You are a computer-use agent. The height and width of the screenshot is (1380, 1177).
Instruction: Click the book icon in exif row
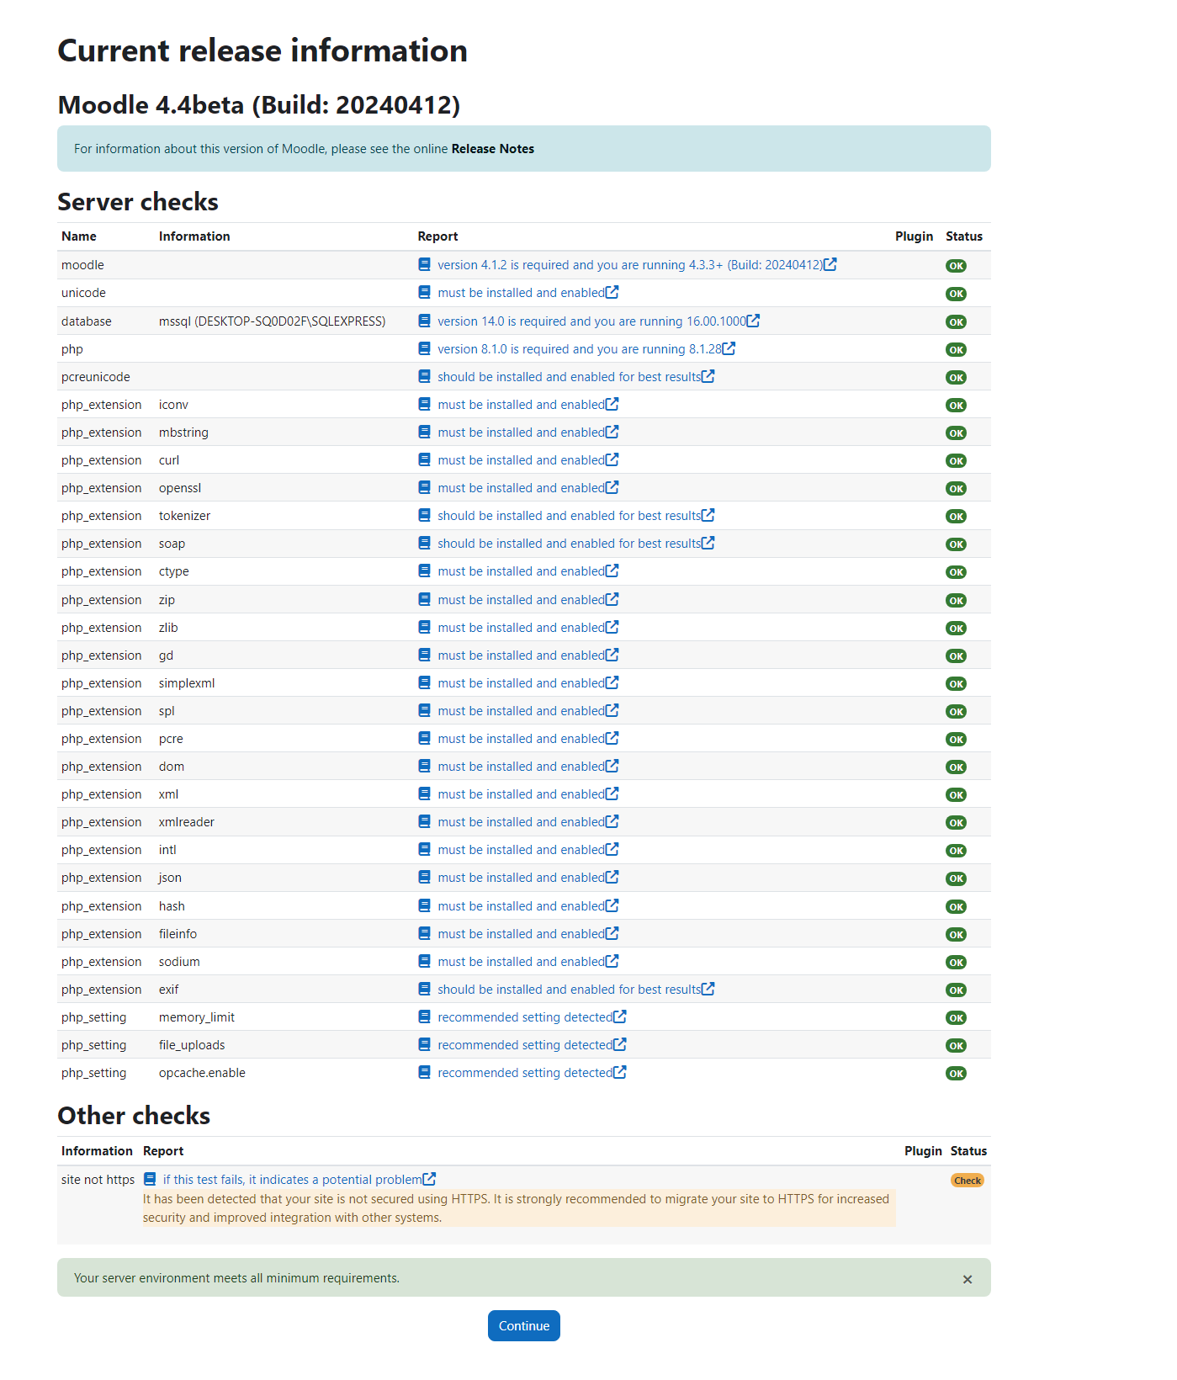[x=425, y=990]
